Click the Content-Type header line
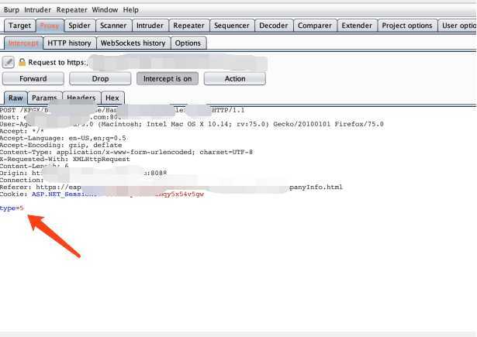 pyautogui.click(x=126, y=153)
